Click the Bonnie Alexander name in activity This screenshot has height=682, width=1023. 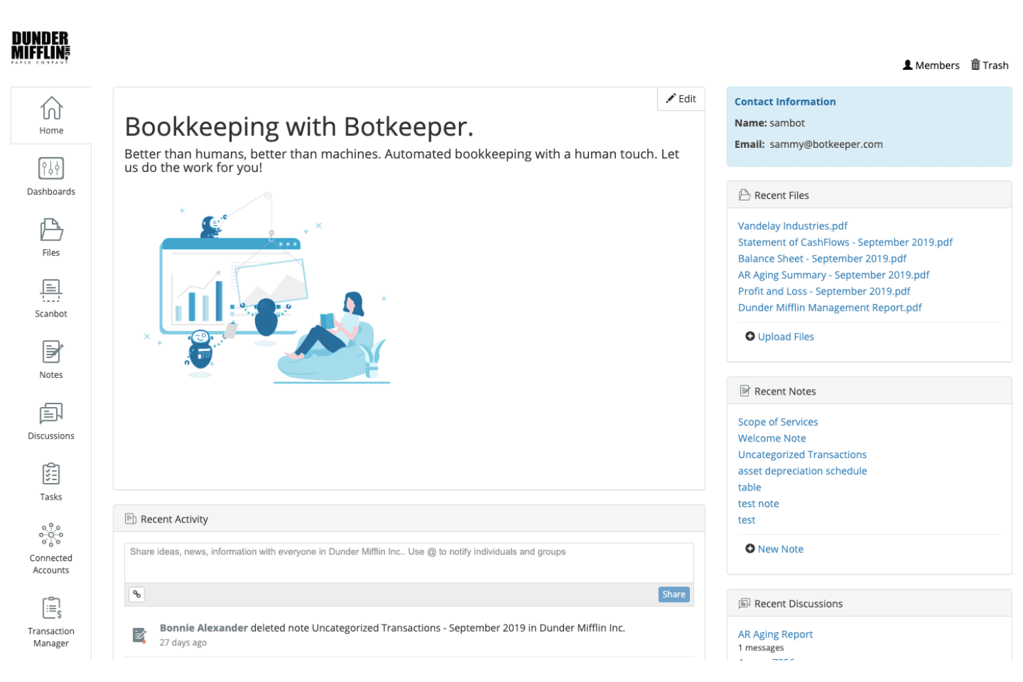204,628
